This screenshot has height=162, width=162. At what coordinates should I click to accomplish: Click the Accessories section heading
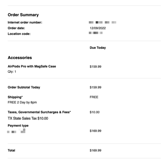coord(20,58)
